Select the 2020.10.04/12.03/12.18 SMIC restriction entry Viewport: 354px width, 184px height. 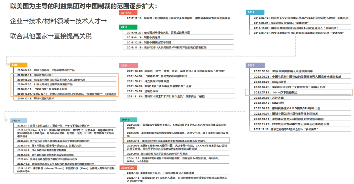click(x=67, y=94)
